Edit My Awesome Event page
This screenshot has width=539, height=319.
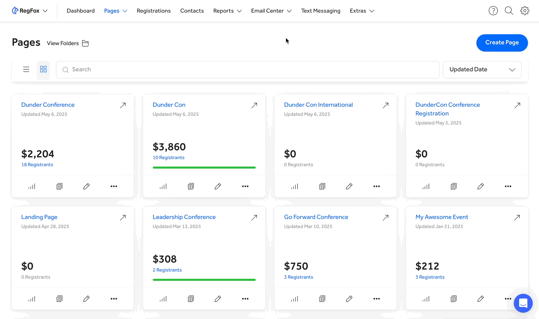480,299
